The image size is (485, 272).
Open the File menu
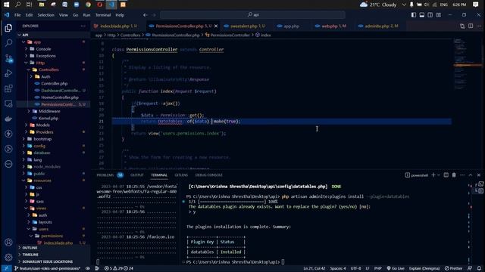[x=17, y=15]
